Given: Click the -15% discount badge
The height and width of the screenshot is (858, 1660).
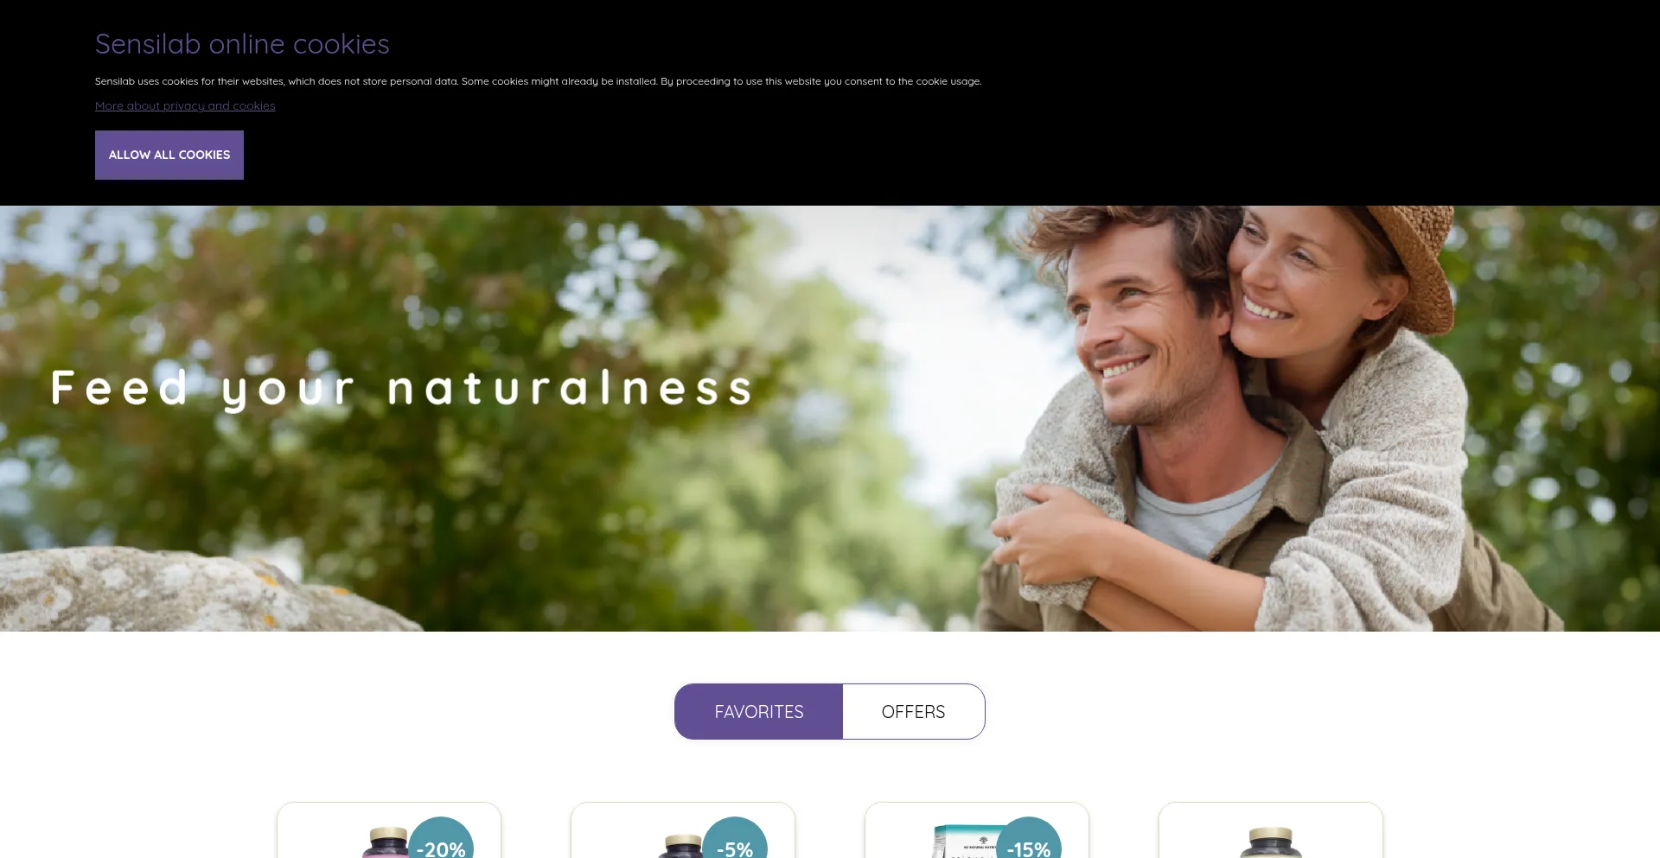Looking at the screenshot, I should click(x=1029, y=840).
